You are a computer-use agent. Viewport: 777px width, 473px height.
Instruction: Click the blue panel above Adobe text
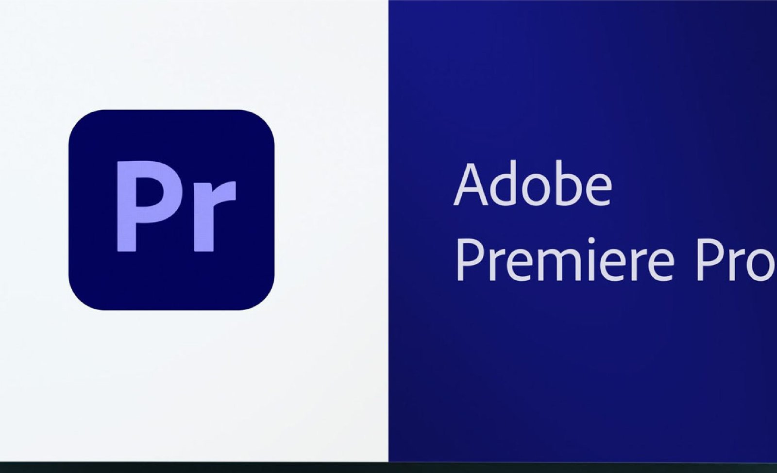coord(583,78)
